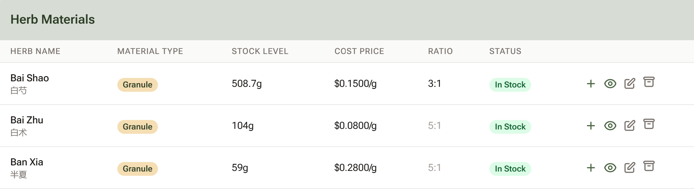Add stock for Bai Shao with plus icon
This screenshot has height=189, width=694.
pos(591,84)
